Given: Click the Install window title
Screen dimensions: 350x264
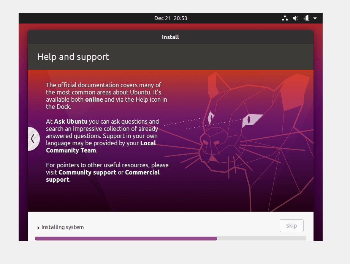Looking at the screenshot, I should tap(170, 37).
